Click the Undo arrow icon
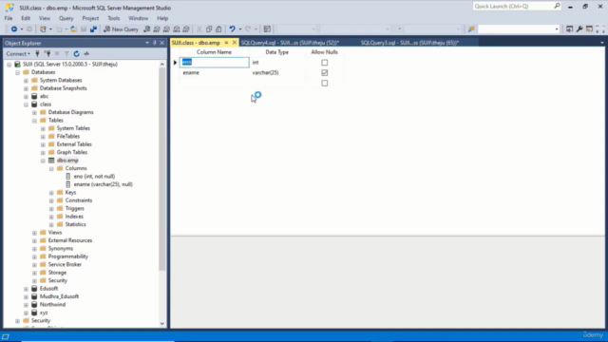This screenshot has height=342, width=608. [x=232, y=29]
